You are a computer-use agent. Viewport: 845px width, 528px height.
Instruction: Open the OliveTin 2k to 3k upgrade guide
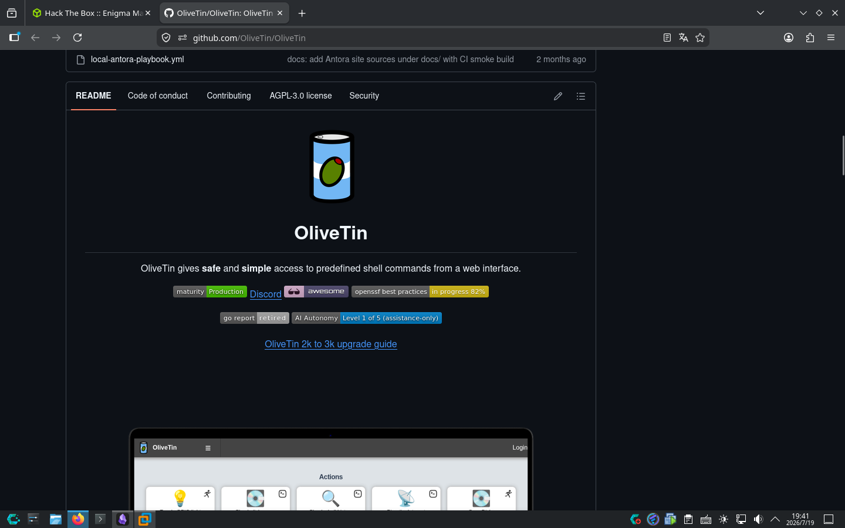point(331,344)
